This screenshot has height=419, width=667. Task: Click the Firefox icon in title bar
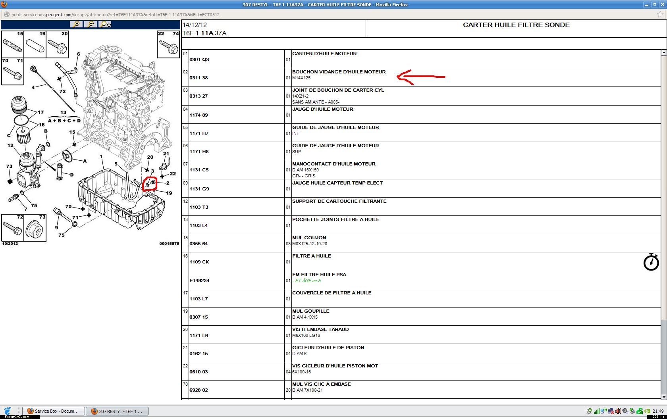[4, 4]
